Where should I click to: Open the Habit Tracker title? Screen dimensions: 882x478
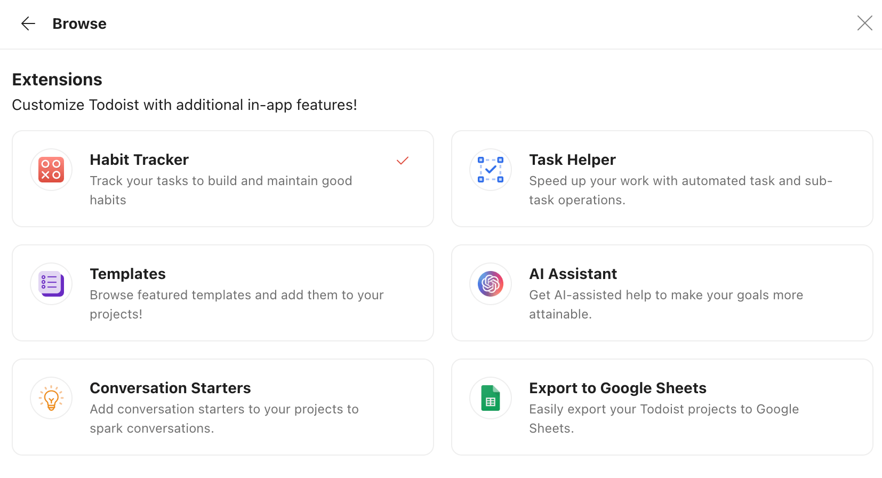[x=139, y=160]
